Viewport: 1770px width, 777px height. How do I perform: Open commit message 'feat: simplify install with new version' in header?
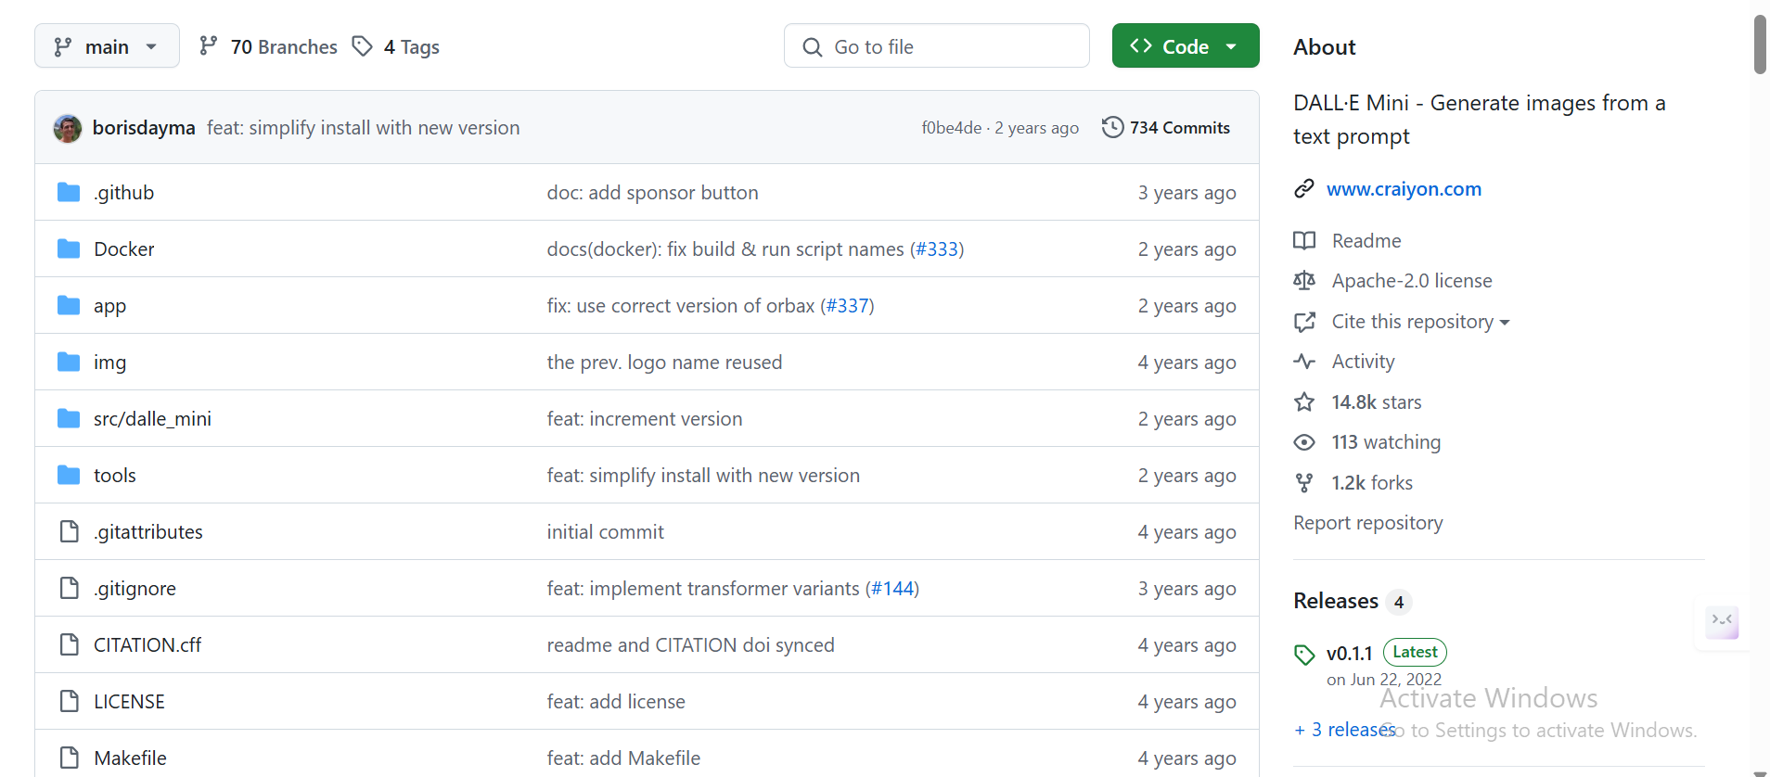pyautogui.click(x=363, y=128)
